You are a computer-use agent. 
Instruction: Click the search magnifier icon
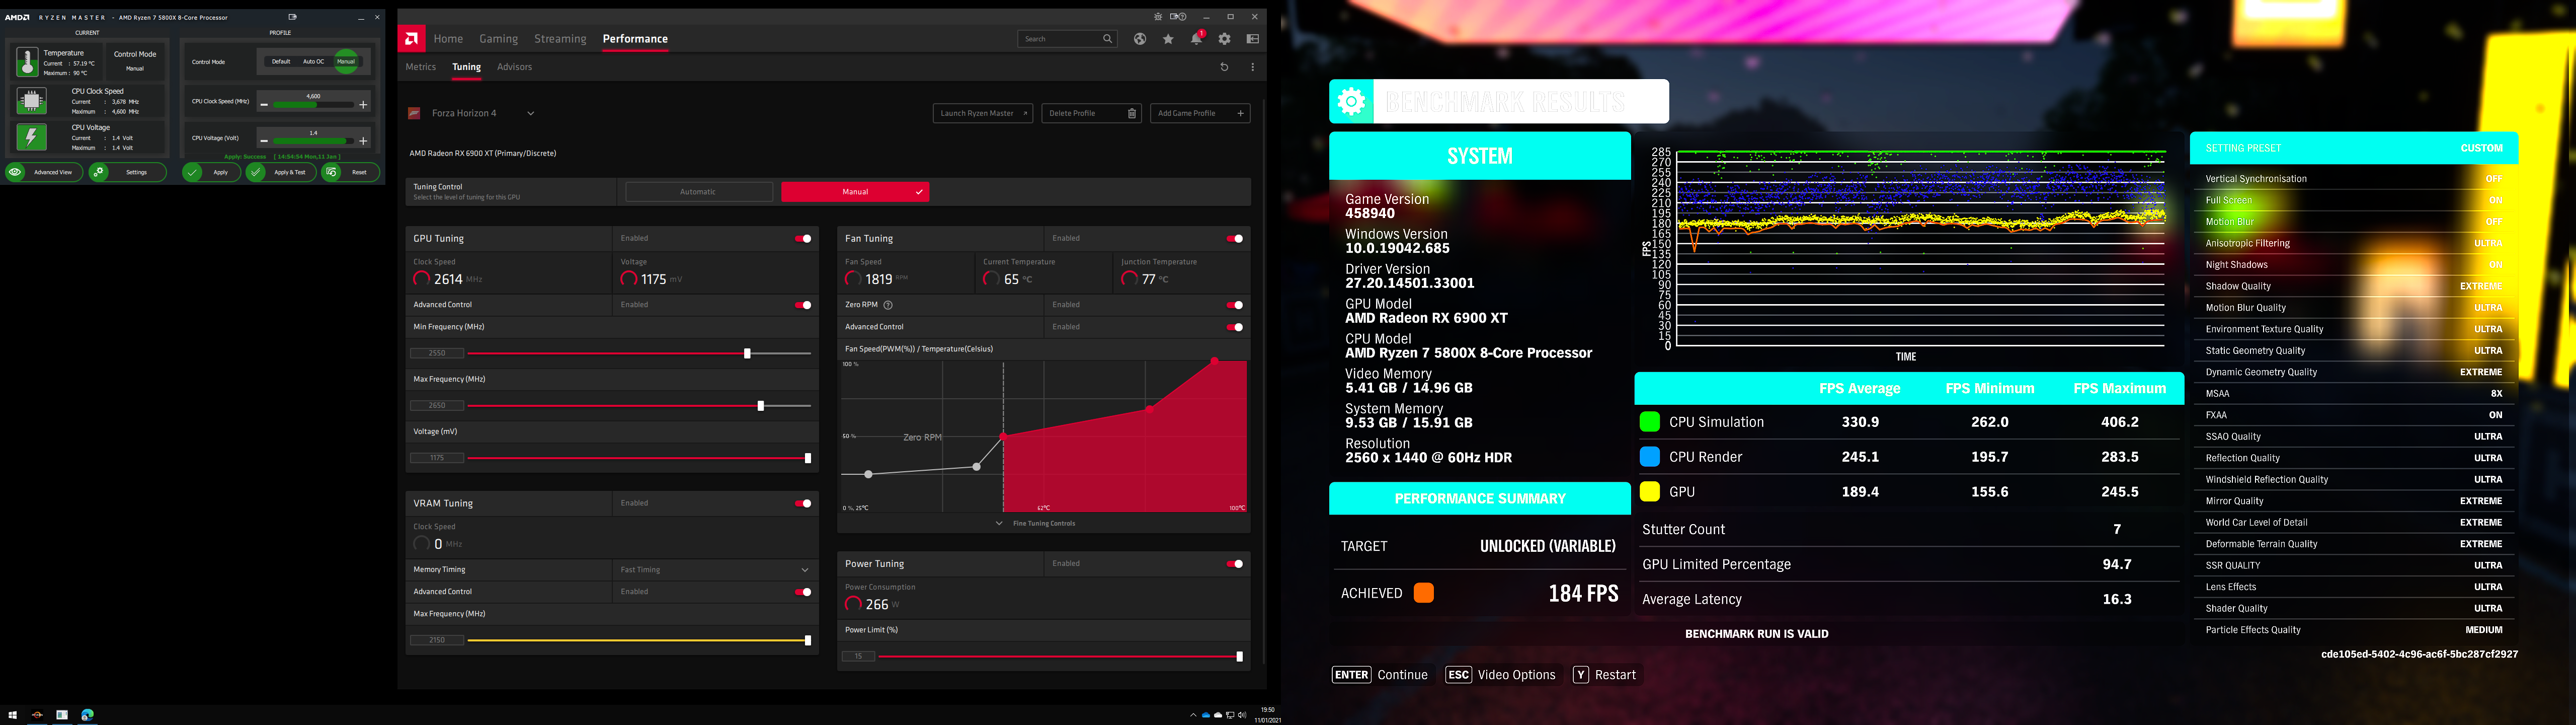(x=1107, y=39)
